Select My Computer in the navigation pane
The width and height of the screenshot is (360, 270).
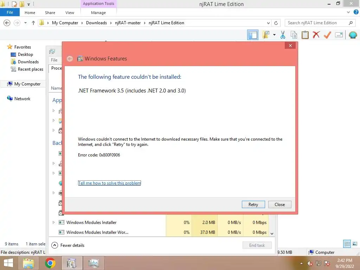click(24, 84)
